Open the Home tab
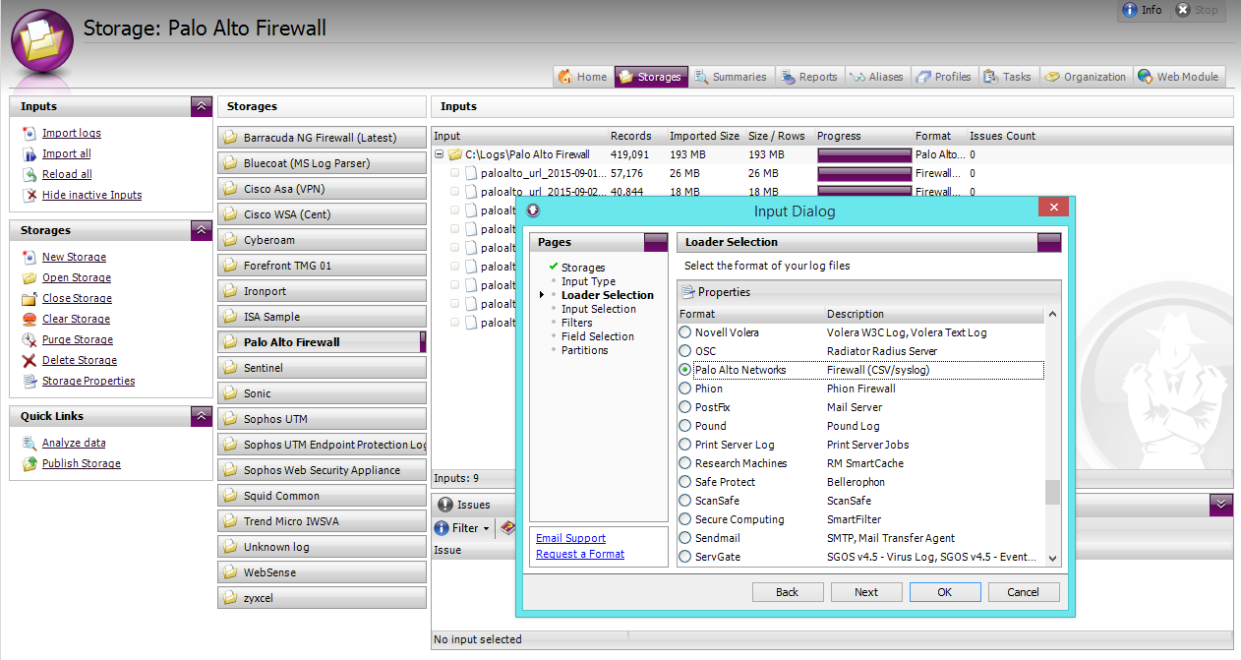 tap(583, 77)
